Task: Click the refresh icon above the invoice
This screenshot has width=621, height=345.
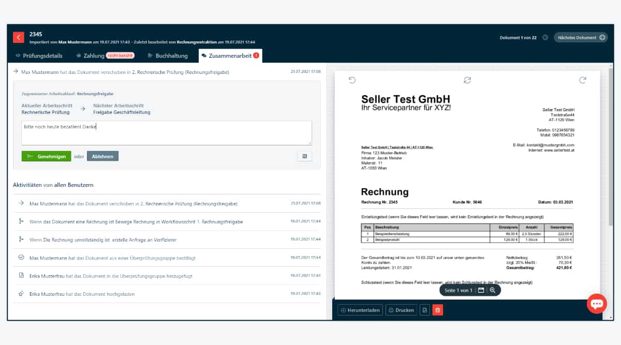Action: (x=467, y=80)
